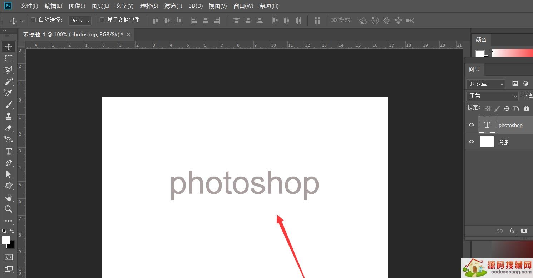The image size is (533, 278).
Task: Add a layer mask button
Action: click(x=524, y=231)
